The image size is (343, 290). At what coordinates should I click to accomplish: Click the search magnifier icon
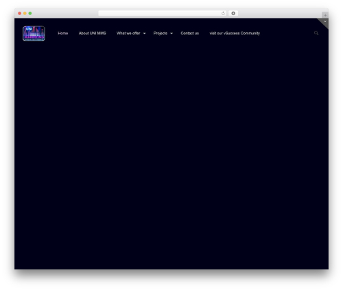click(316, 33)
